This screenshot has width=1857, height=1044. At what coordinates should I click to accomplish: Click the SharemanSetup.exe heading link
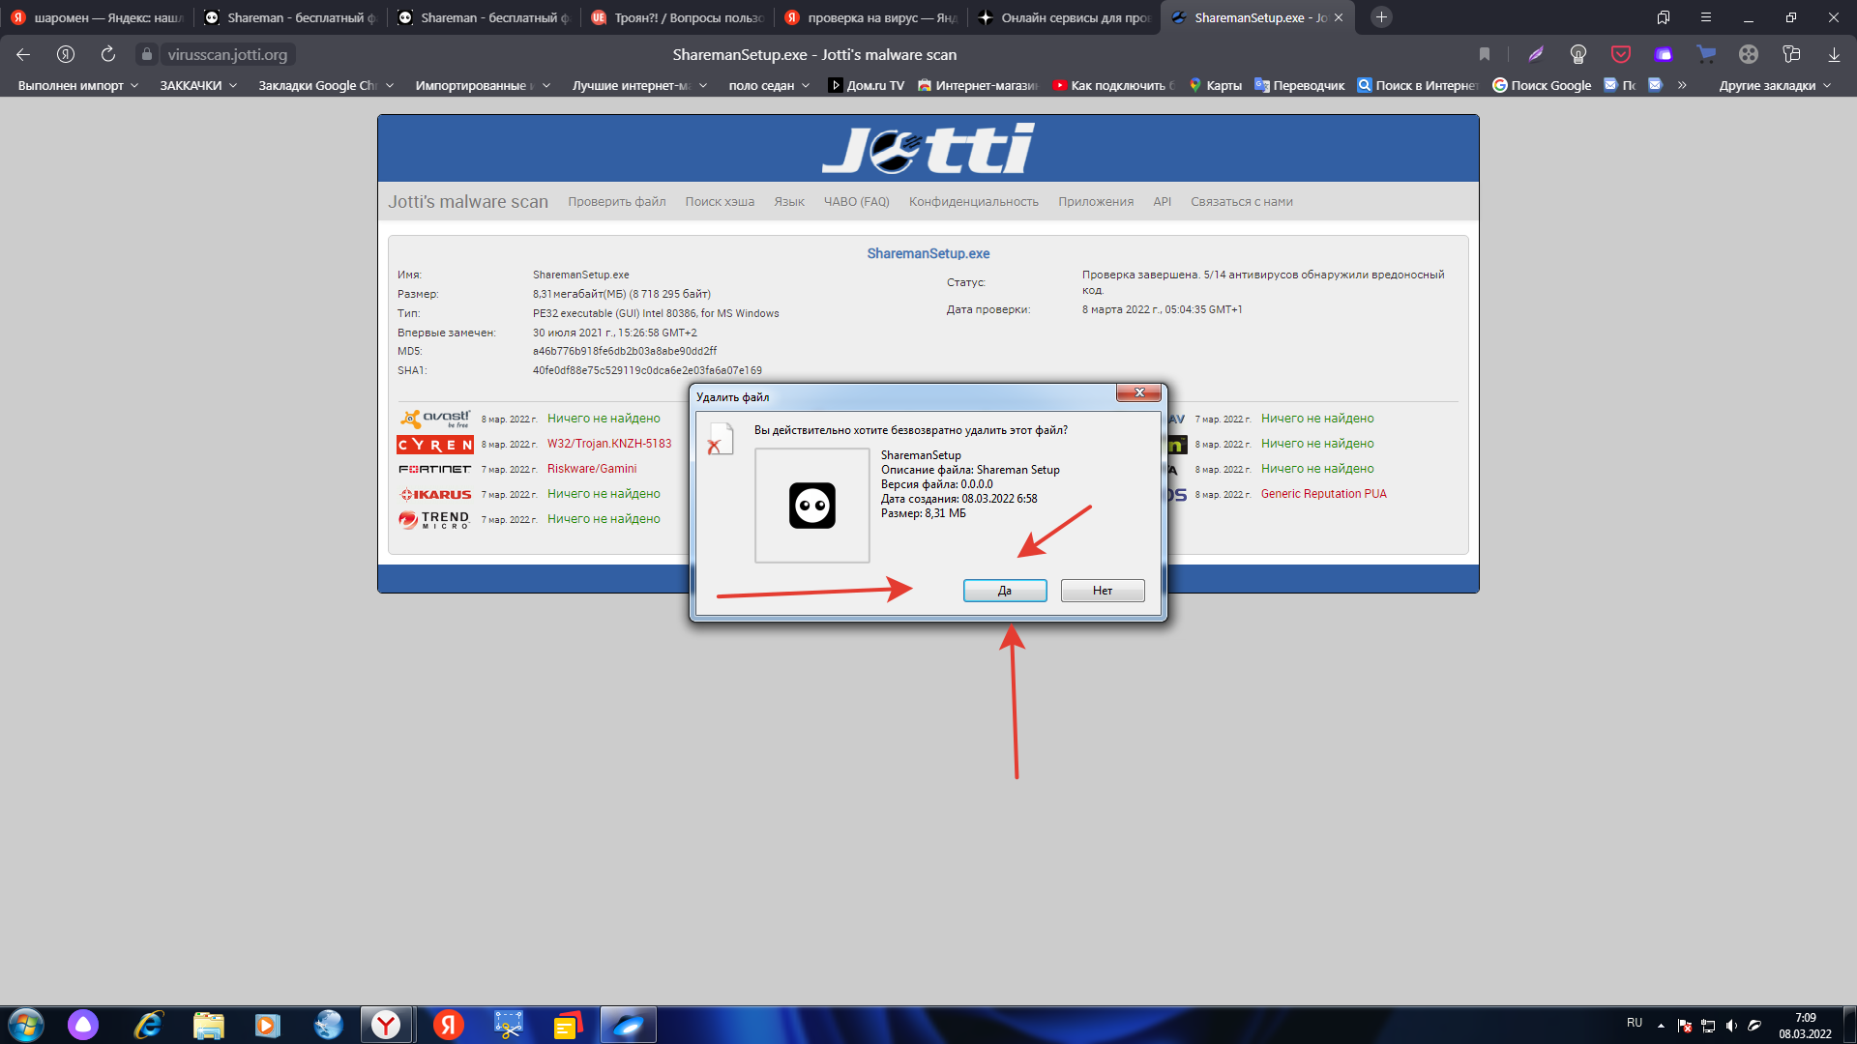point(928,253)
